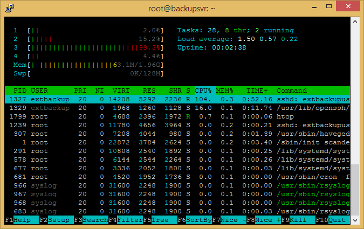Select the /usr/sbin/cron process row
Screen dimensions: 364x229
tap(177, 177)
